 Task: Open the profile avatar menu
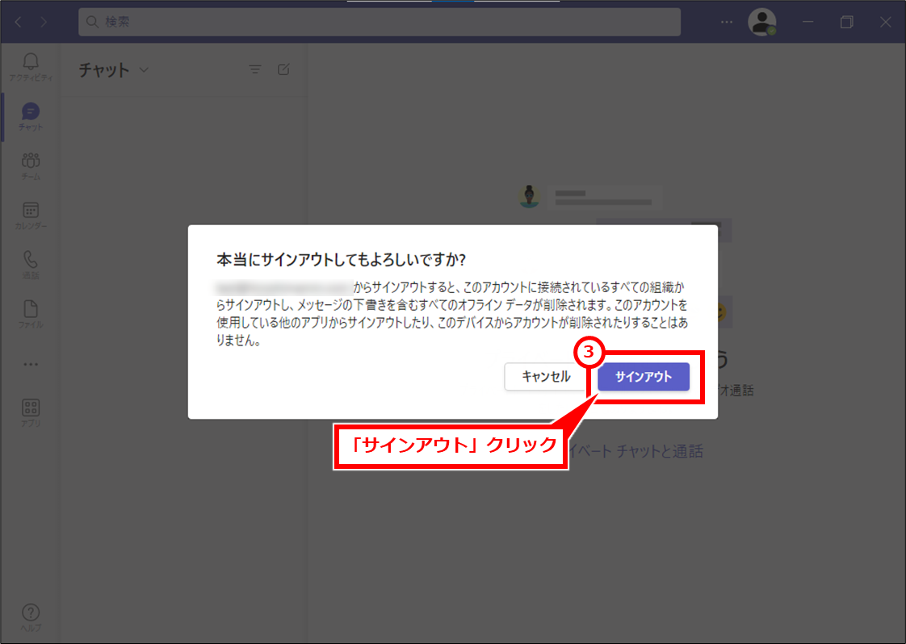tap(762, 22)
